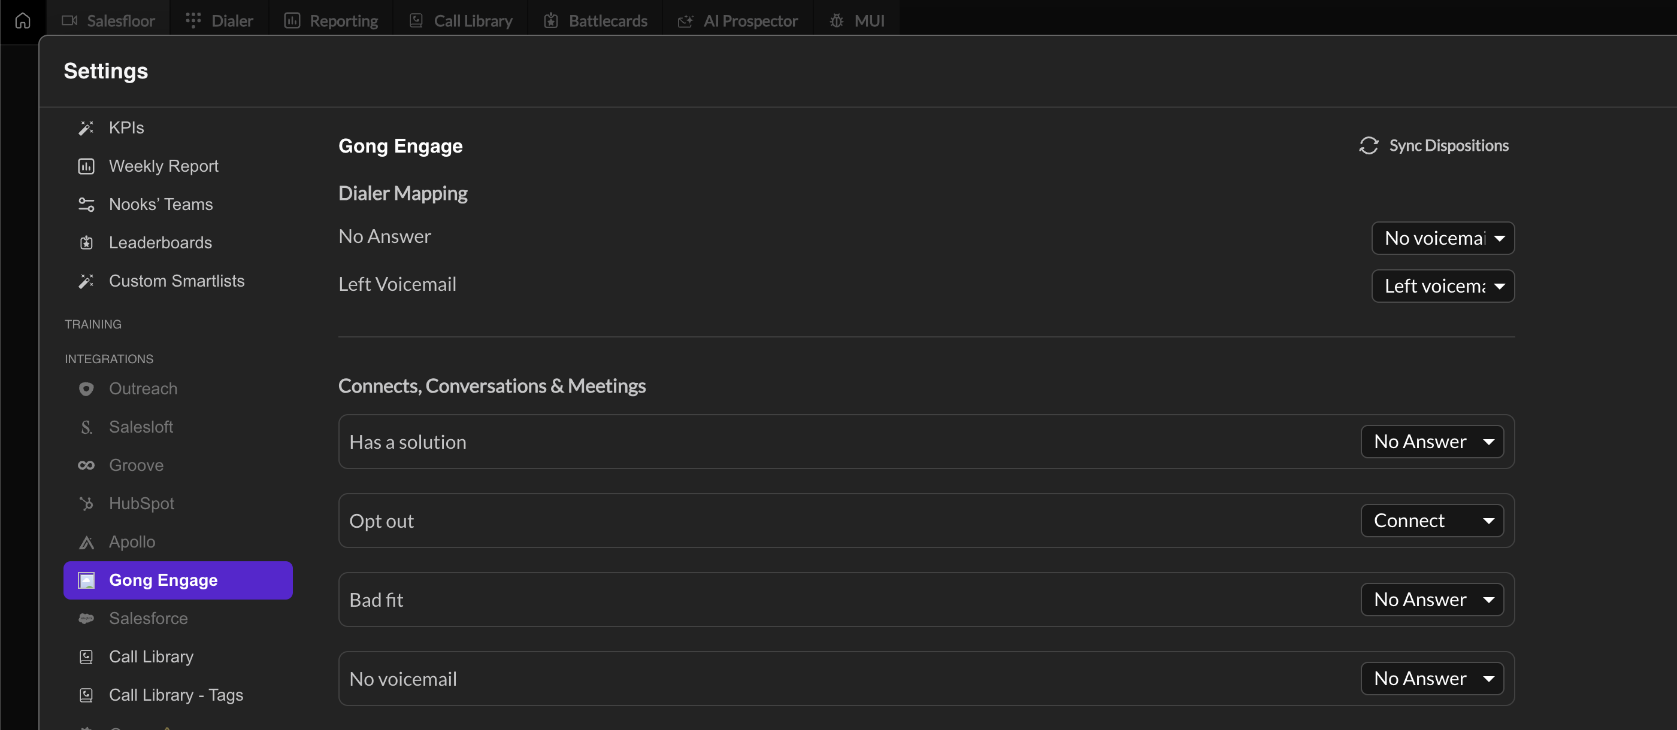This screenshot has width=1677, height=730.
Task: Open KPIs settings page
Action: click(x=178, y=127)
